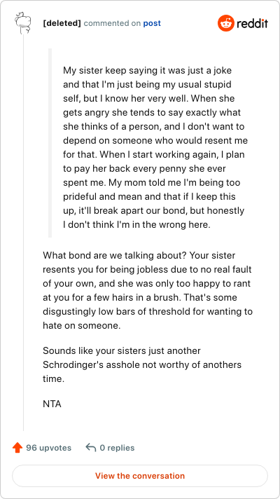280x499 pixels.
Task: Click the 'reddit' wordmark text
Action: click(253, 23)
